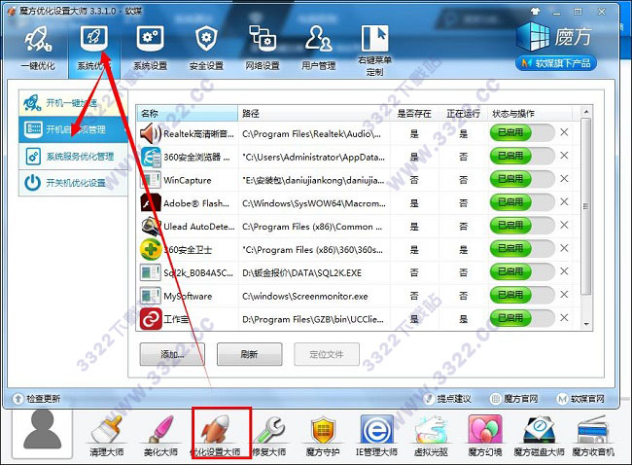The height and width of the screenshot is (465, 632).
Task: Go to 网络设置 tab
Action: (263, 49)
